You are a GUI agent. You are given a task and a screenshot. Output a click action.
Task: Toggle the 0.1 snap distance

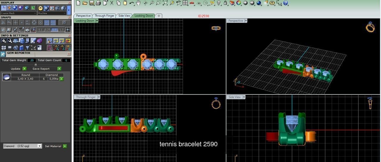(40, 30)
